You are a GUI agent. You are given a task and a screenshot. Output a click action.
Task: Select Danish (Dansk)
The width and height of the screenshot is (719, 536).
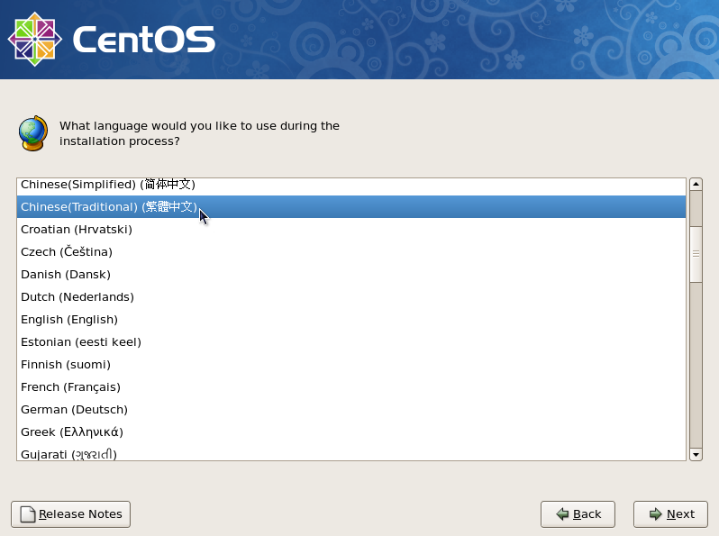pos(351,274)
